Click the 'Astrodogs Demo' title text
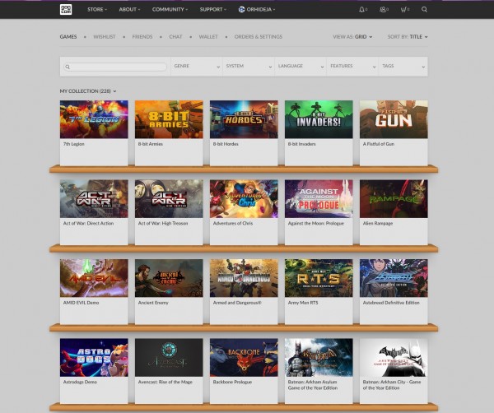This screenshot has height=413, width=494. (80, 382)
